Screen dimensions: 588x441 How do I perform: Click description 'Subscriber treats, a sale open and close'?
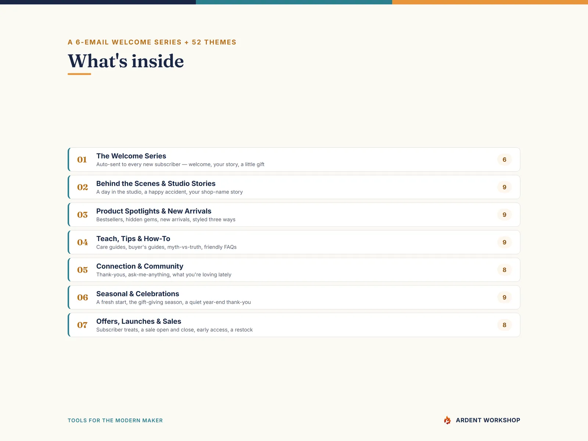(x=175, y=330)
